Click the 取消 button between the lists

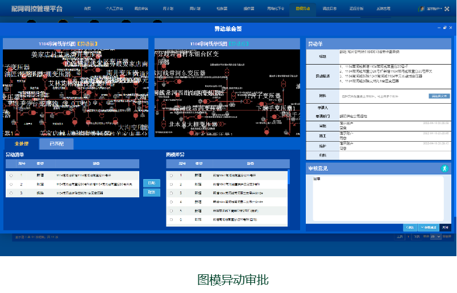point(151,192)
